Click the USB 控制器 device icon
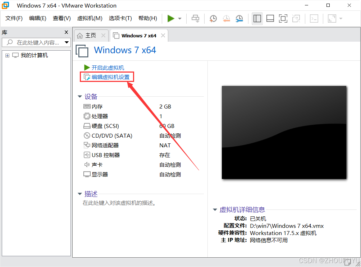361x267 pixels. point(87,155)
